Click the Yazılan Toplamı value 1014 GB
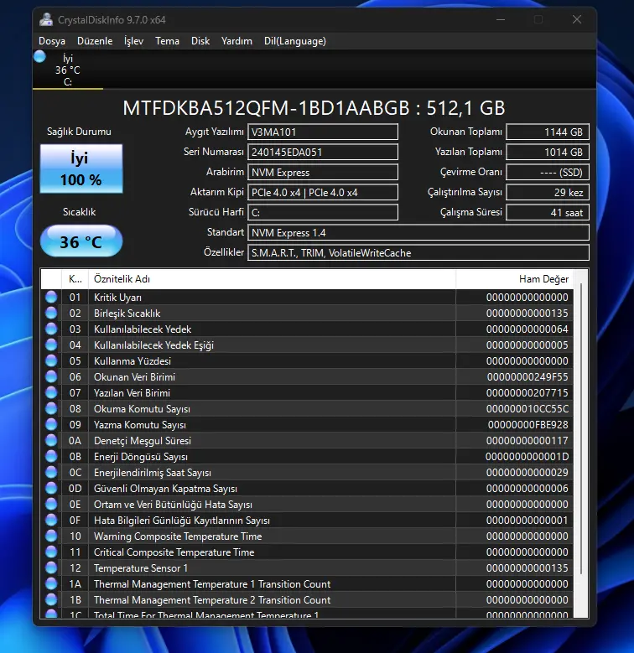The height and width of the screenshot is (653, 634). point(548,152)
